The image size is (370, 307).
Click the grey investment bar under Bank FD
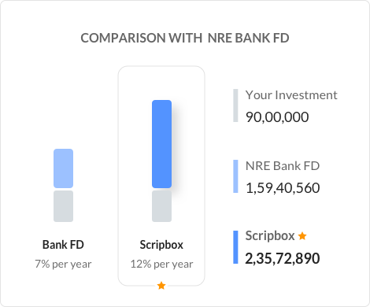(x=63, y=206)
